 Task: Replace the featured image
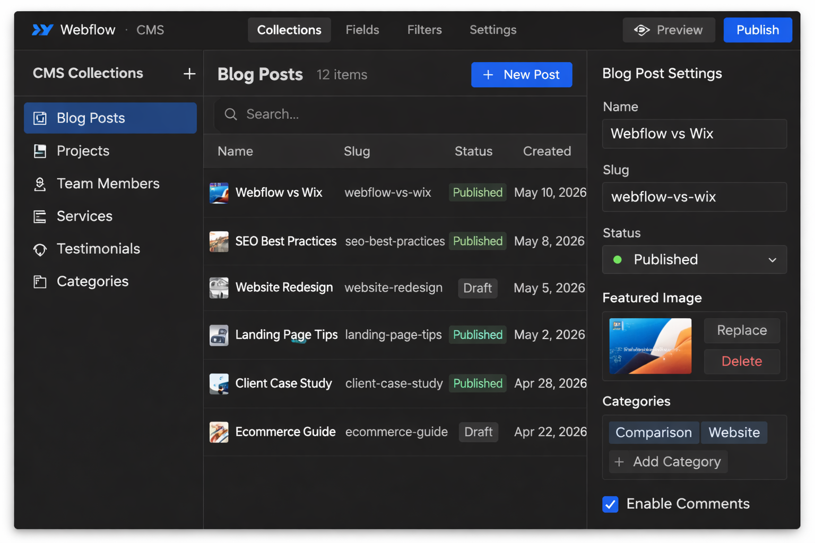point(742,330)
